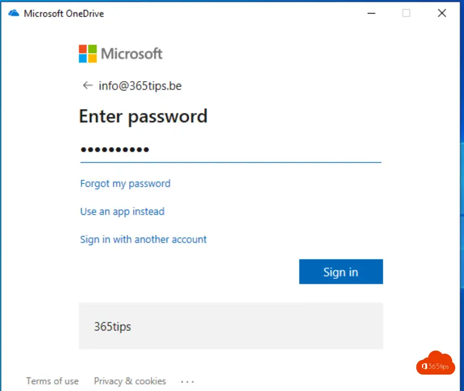Click the Microsoft wordmark text

(132, 54)
